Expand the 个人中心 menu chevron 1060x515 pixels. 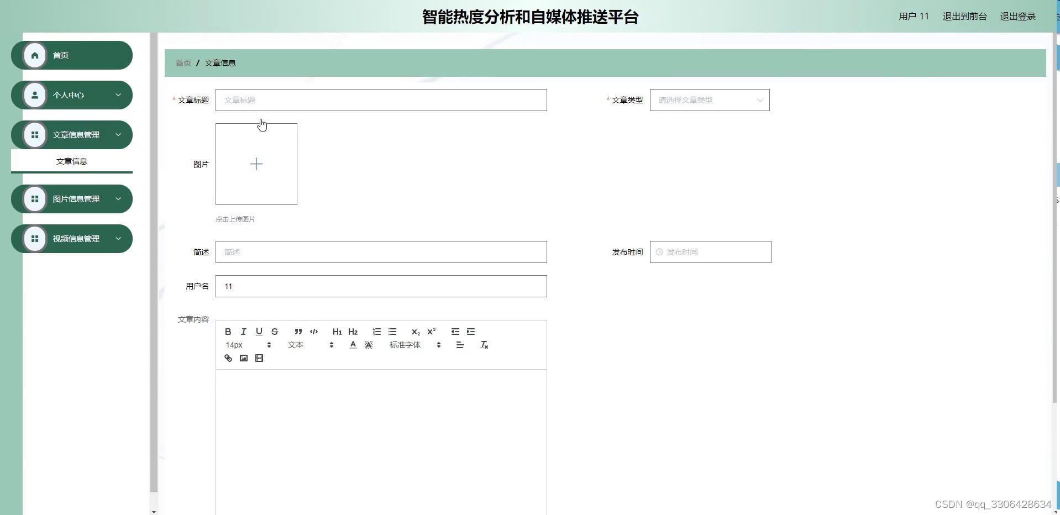118,95
